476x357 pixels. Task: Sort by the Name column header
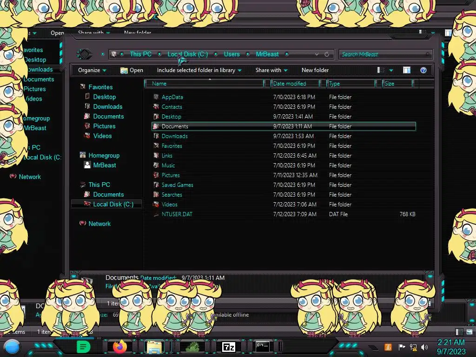pyautogui.click(x=205, y=84)
